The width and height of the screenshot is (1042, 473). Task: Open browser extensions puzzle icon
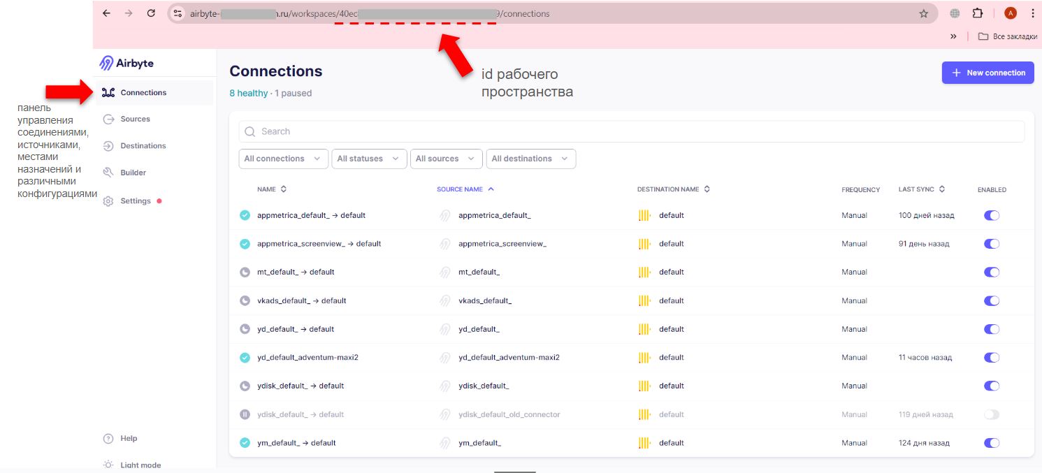pyautogui.click(x=977, y=13)
